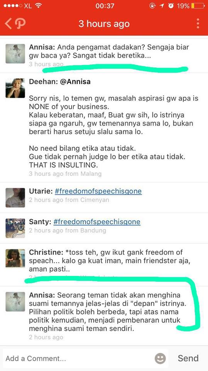Tap the '3 hours ago' header title

click(x=104, y=24)
